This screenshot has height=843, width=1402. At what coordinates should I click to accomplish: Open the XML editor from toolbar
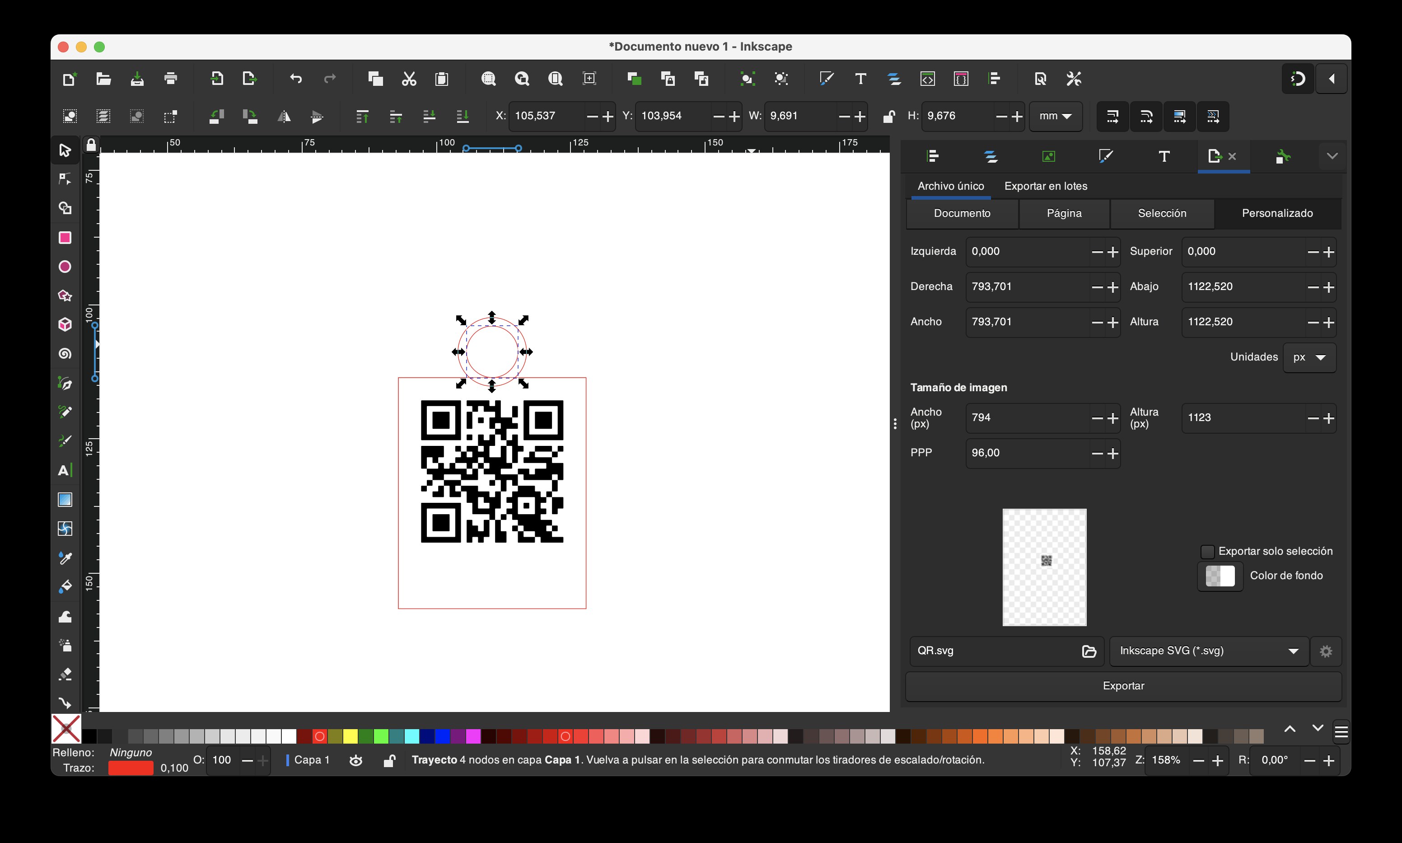pos(927,79)
